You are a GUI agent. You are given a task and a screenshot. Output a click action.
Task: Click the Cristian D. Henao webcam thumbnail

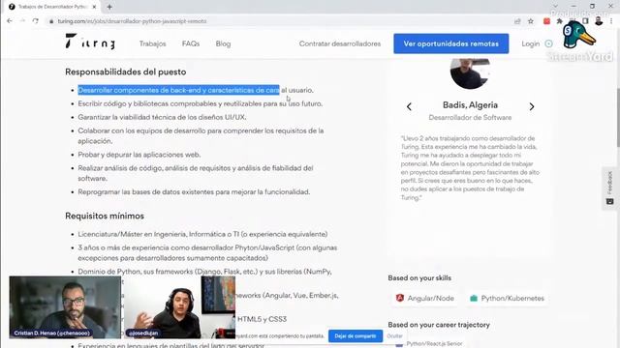coord(65,307)
